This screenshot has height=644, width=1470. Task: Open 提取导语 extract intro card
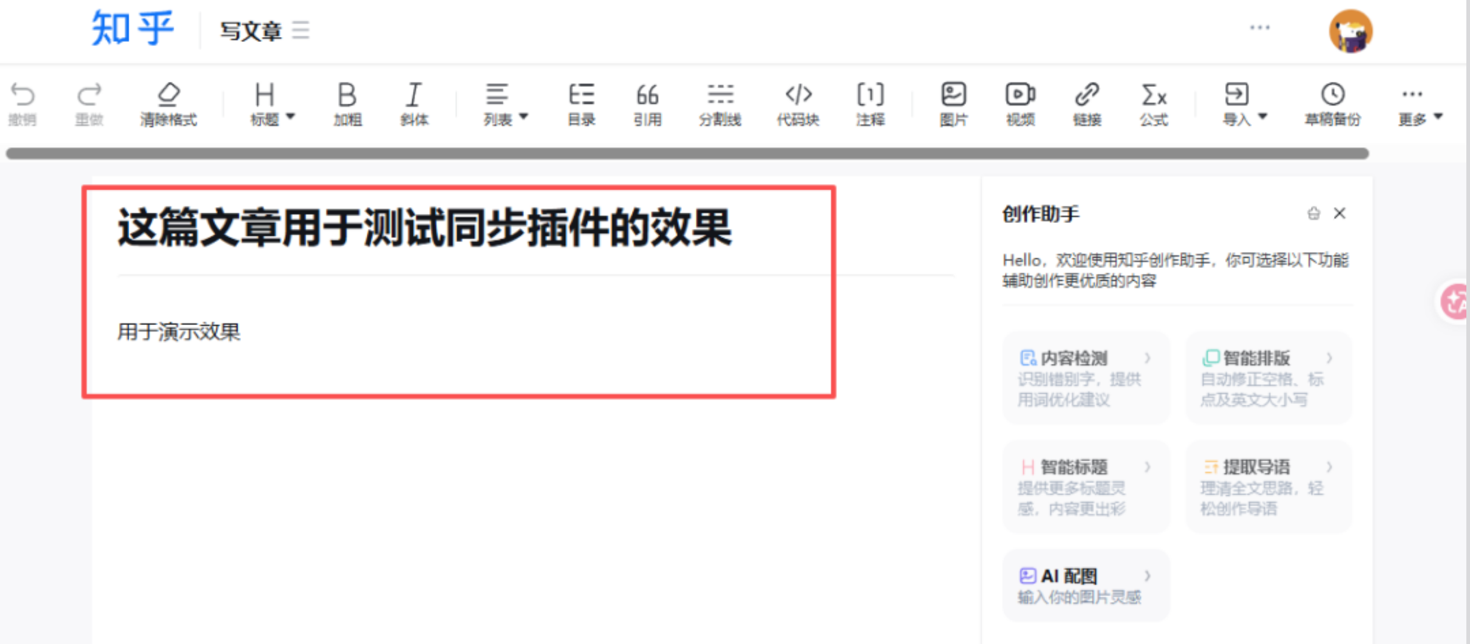click(1268, 487)
